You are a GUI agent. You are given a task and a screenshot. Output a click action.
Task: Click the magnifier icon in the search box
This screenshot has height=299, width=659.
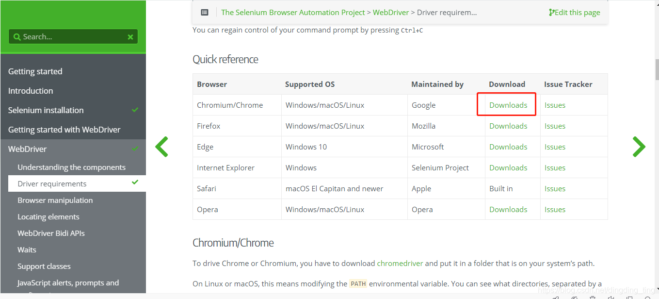[17, 37]
